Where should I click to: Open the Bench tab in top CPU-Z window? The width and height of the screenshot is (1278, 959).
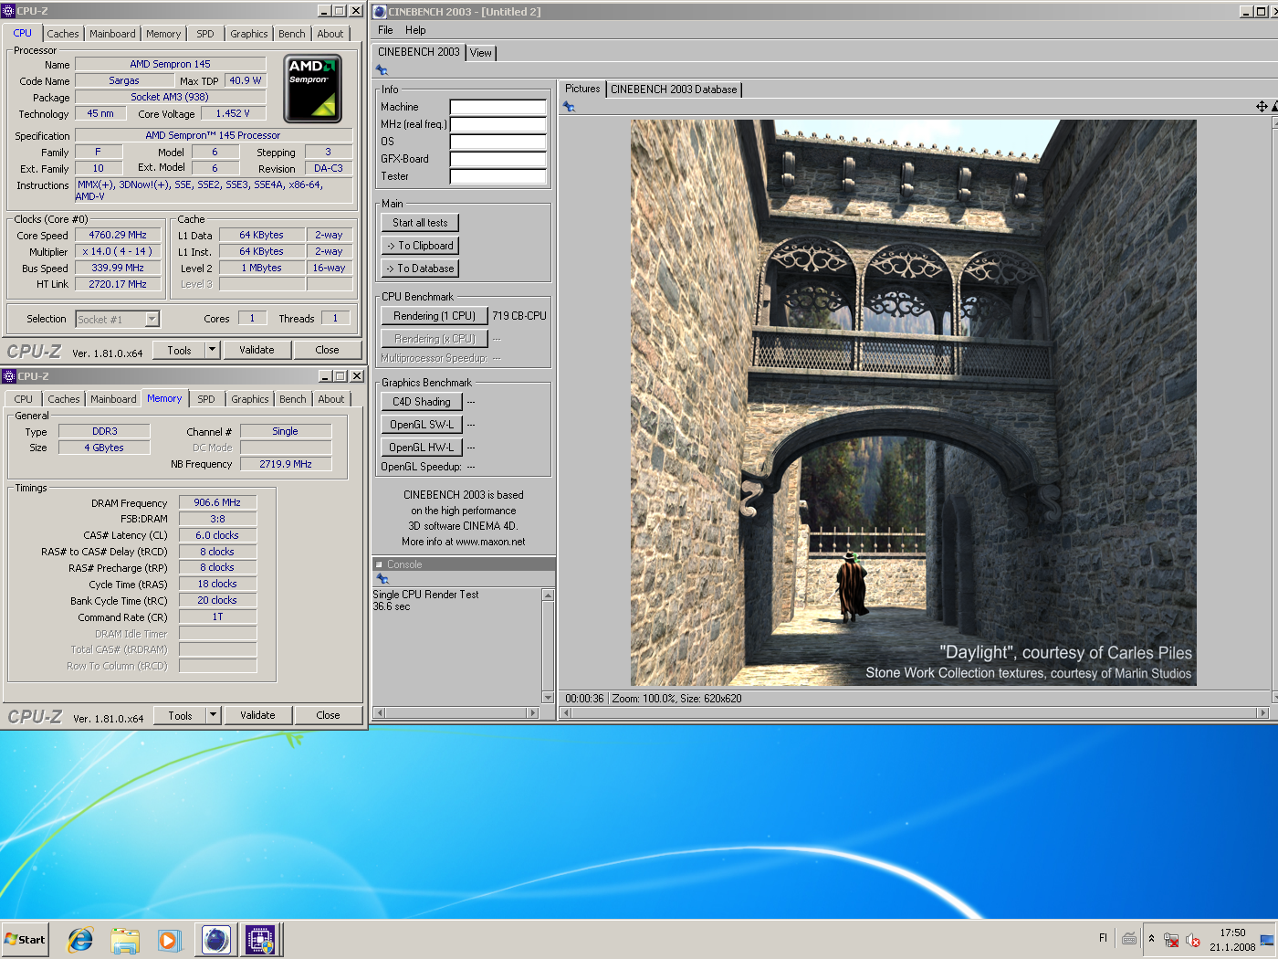(292, 34)
